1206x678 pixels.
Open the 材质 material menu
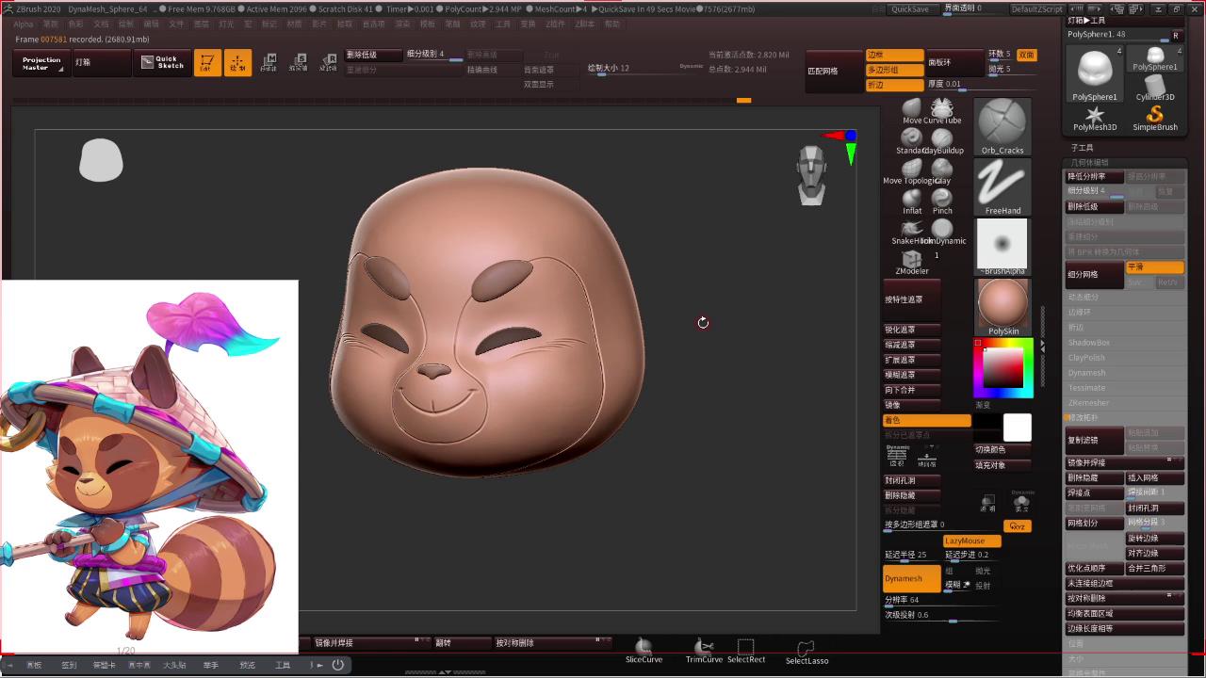click(295, 24)
